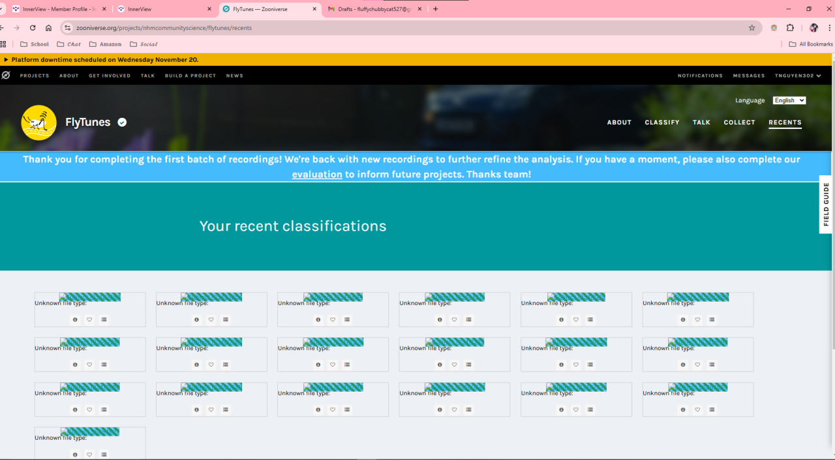
Task: Favorite the sixth card in the top row
Action: click(x=697, y=319)
